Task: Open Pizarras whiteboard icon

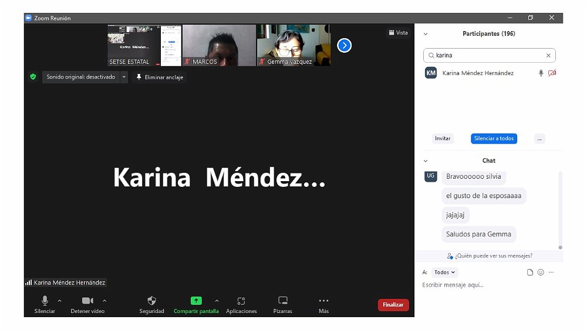Action: coord(282,301)
